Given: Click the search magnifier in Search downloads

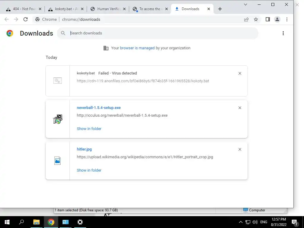Looking at the screenshot, I should point(63,33).
